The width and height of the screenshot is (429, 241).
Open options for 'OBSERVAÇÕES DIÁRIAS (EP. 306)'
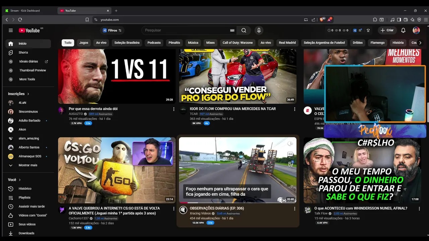[x=295, y=209]
